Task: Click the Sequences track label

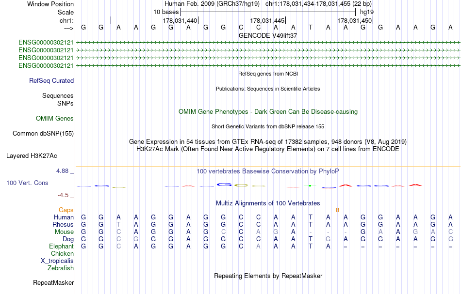Action: tap(58, 95)
